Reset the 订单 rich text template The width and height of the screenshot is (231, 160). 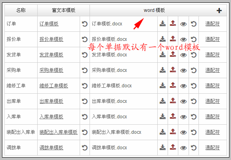point(84,24)
